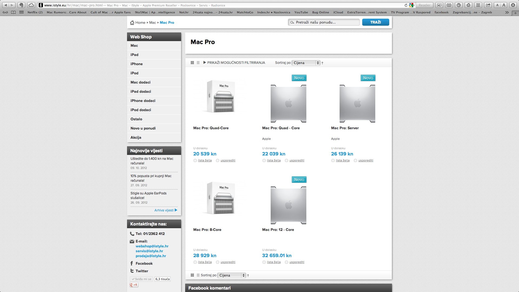Open the Google search engine dropdown
Screen dimensions: 519x292
(411, 5)
